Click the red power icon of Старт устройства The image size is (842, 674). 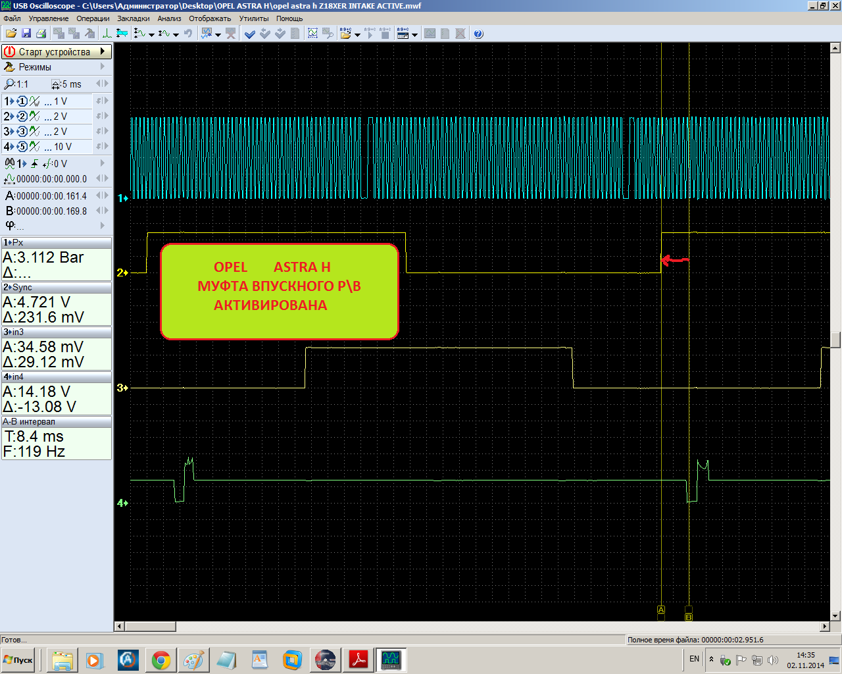[x=9, y=51]
